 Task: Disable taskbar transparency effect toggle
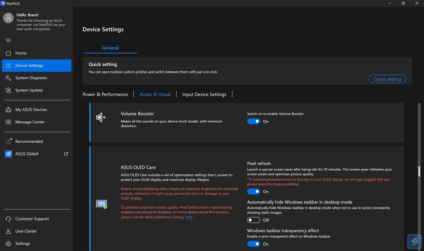click(x=253, y=244)
